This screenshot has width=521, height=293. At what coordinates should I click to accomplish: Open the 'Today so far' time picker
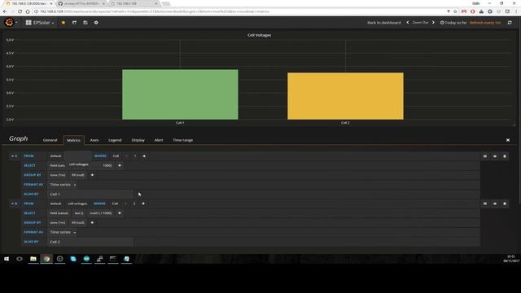click(453, 23)
